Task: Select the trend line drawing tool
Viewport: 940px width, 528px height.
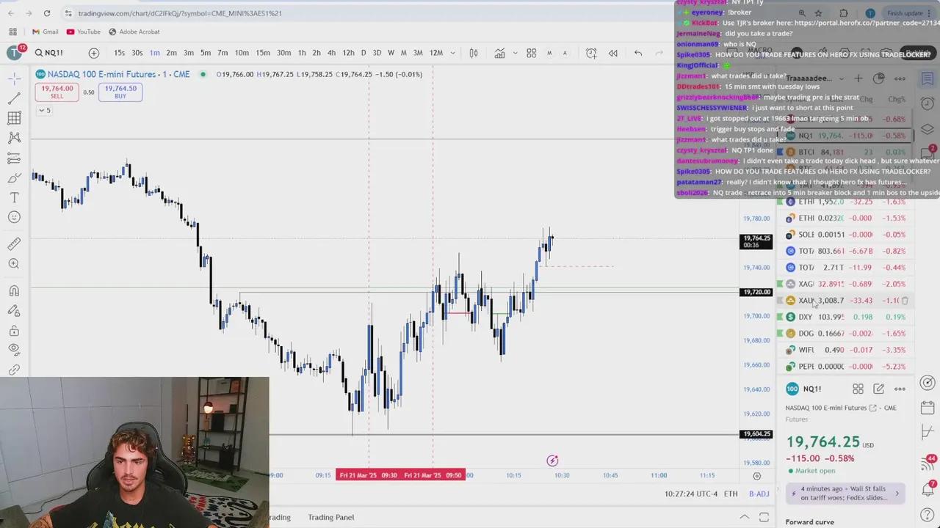Action: [14, 98]
